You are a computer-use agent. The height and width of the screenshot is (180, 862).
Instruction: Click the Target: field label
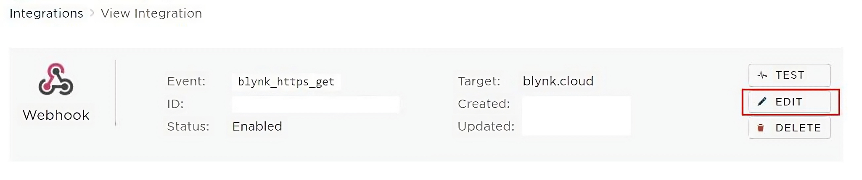click(x=479, y=81)
